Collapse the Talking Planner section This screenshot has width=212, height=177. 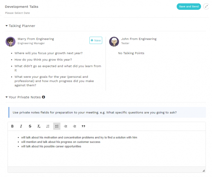(x=7, y=26)
